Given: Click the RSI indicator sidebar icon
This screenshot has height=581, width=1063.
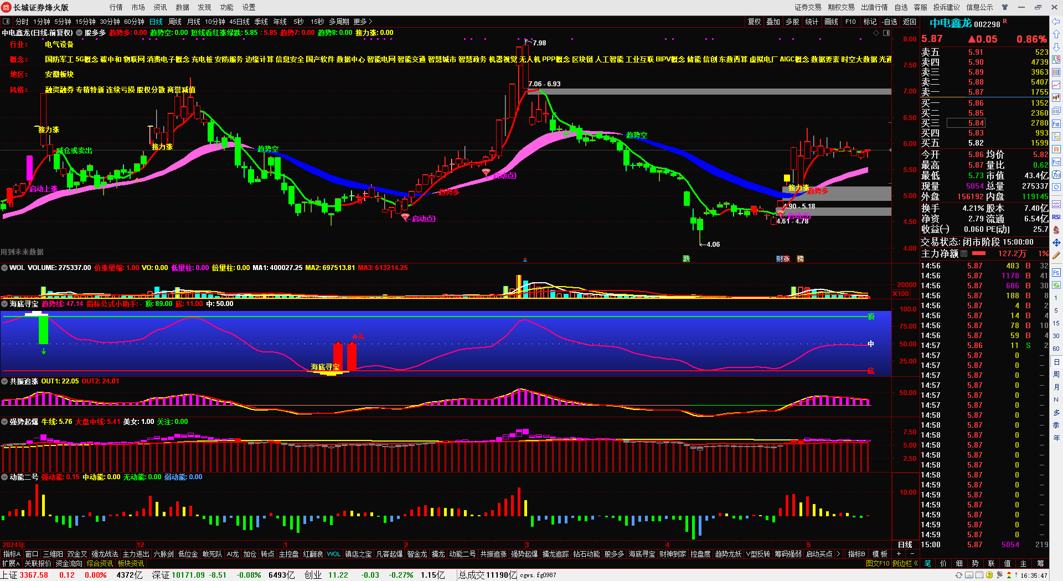Looking at the screenshot, I should (1056, 217).
